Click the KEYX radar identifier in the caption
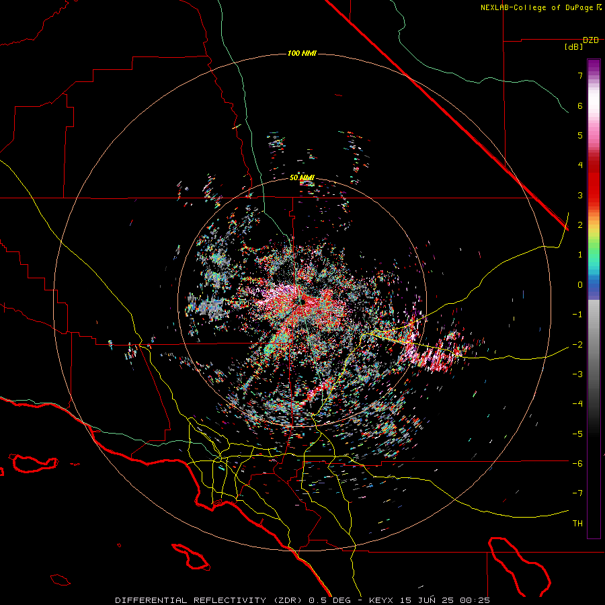This screenshot has width=605, height=605. tap(381, 600)
